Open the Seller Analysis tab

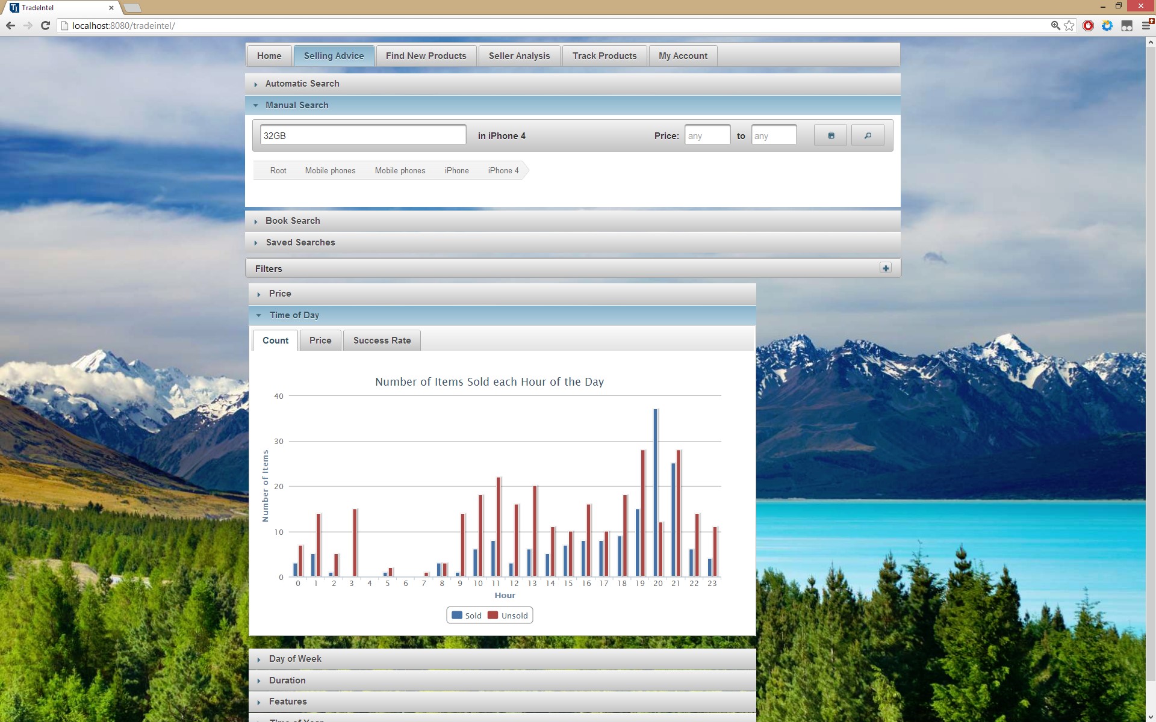click(519, 56)
